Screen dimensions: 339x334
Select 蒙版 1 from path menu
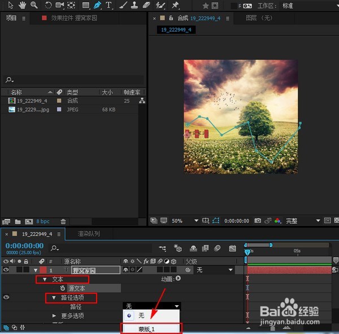[151, 329]
